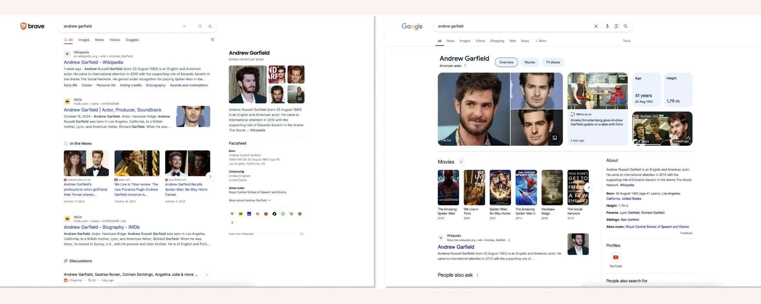Open the We Live in Time movie poster
Image resolution: width=761 pixels, height=304 pixels.
(474, 187)
